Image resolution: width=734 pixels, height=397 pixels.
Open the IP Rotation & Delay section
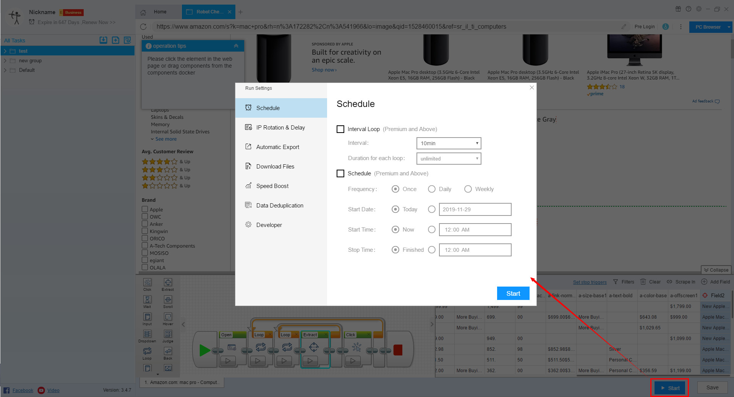280,127
